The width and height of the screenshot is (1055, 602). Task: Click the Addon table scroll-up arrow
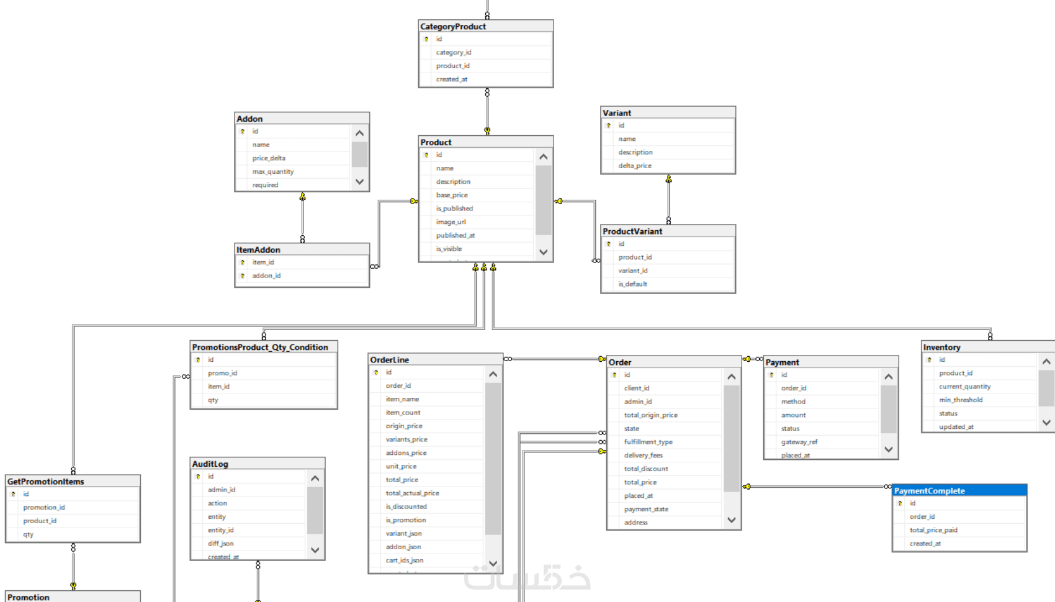tap(360, 133)
